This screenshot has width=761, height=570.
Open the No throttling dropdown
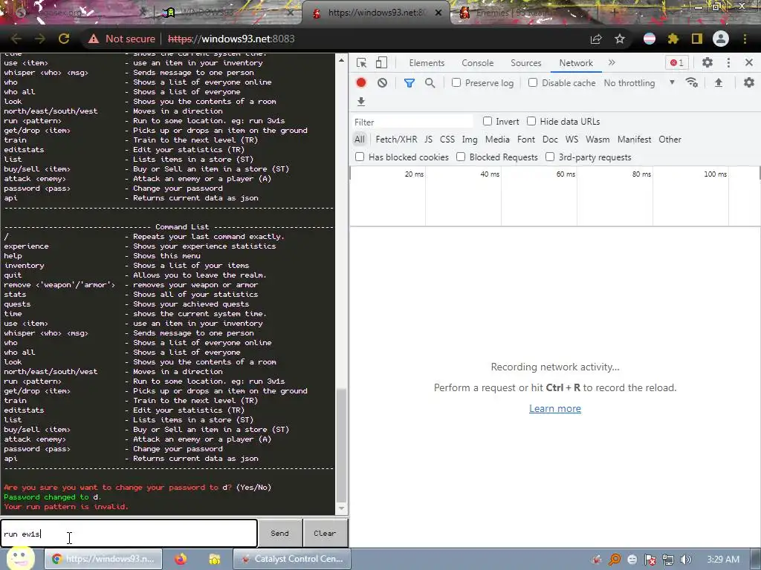[x=639, y=83]
